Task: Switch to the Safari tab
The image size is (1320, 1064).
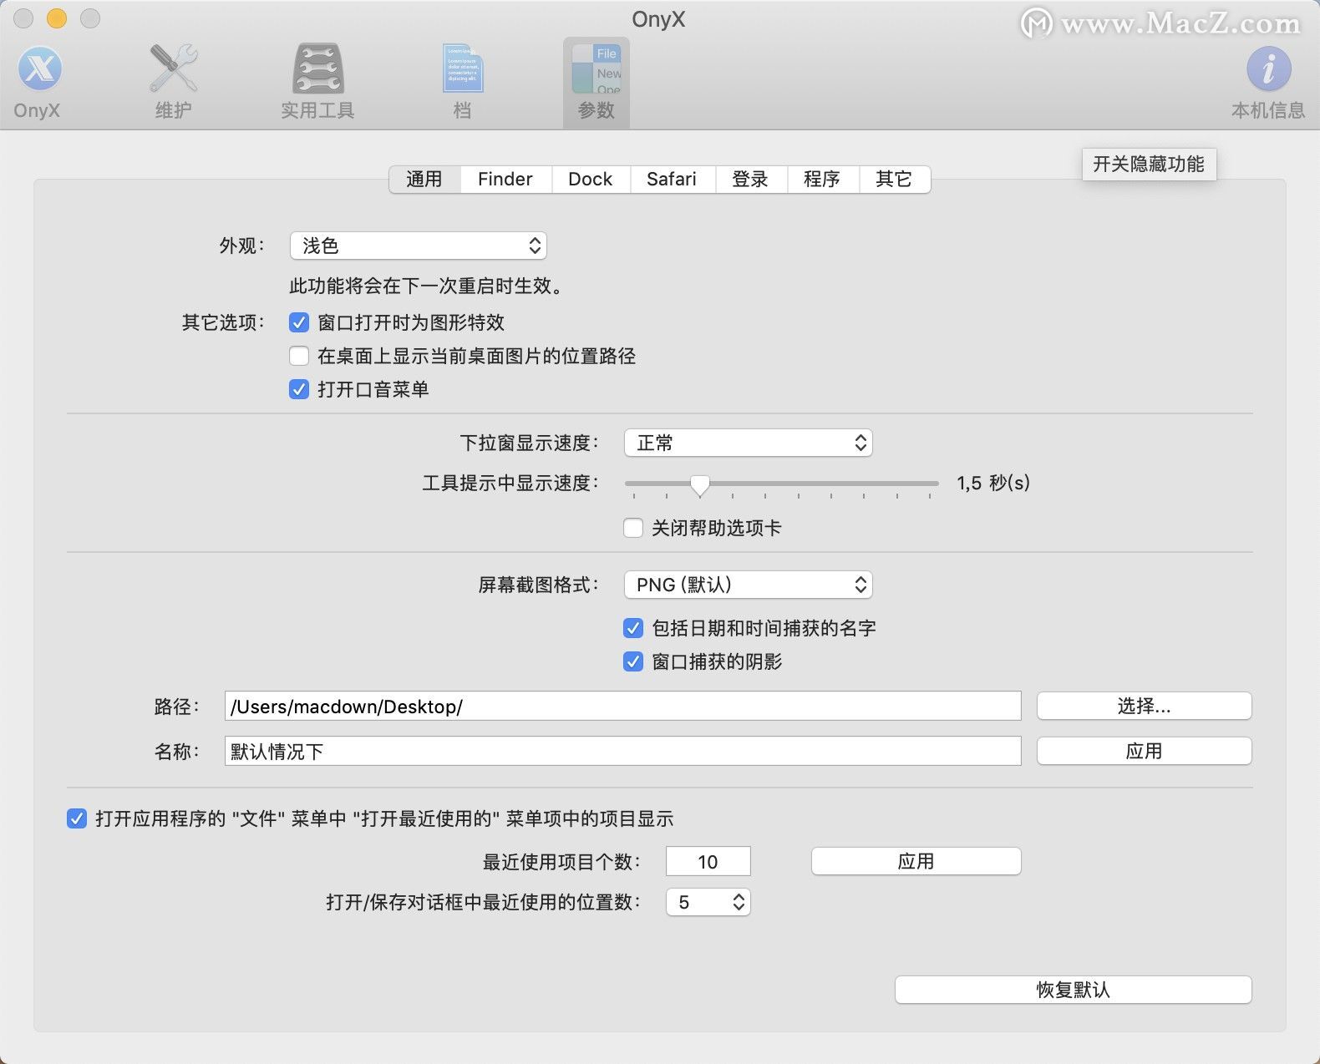Action: 672,179
